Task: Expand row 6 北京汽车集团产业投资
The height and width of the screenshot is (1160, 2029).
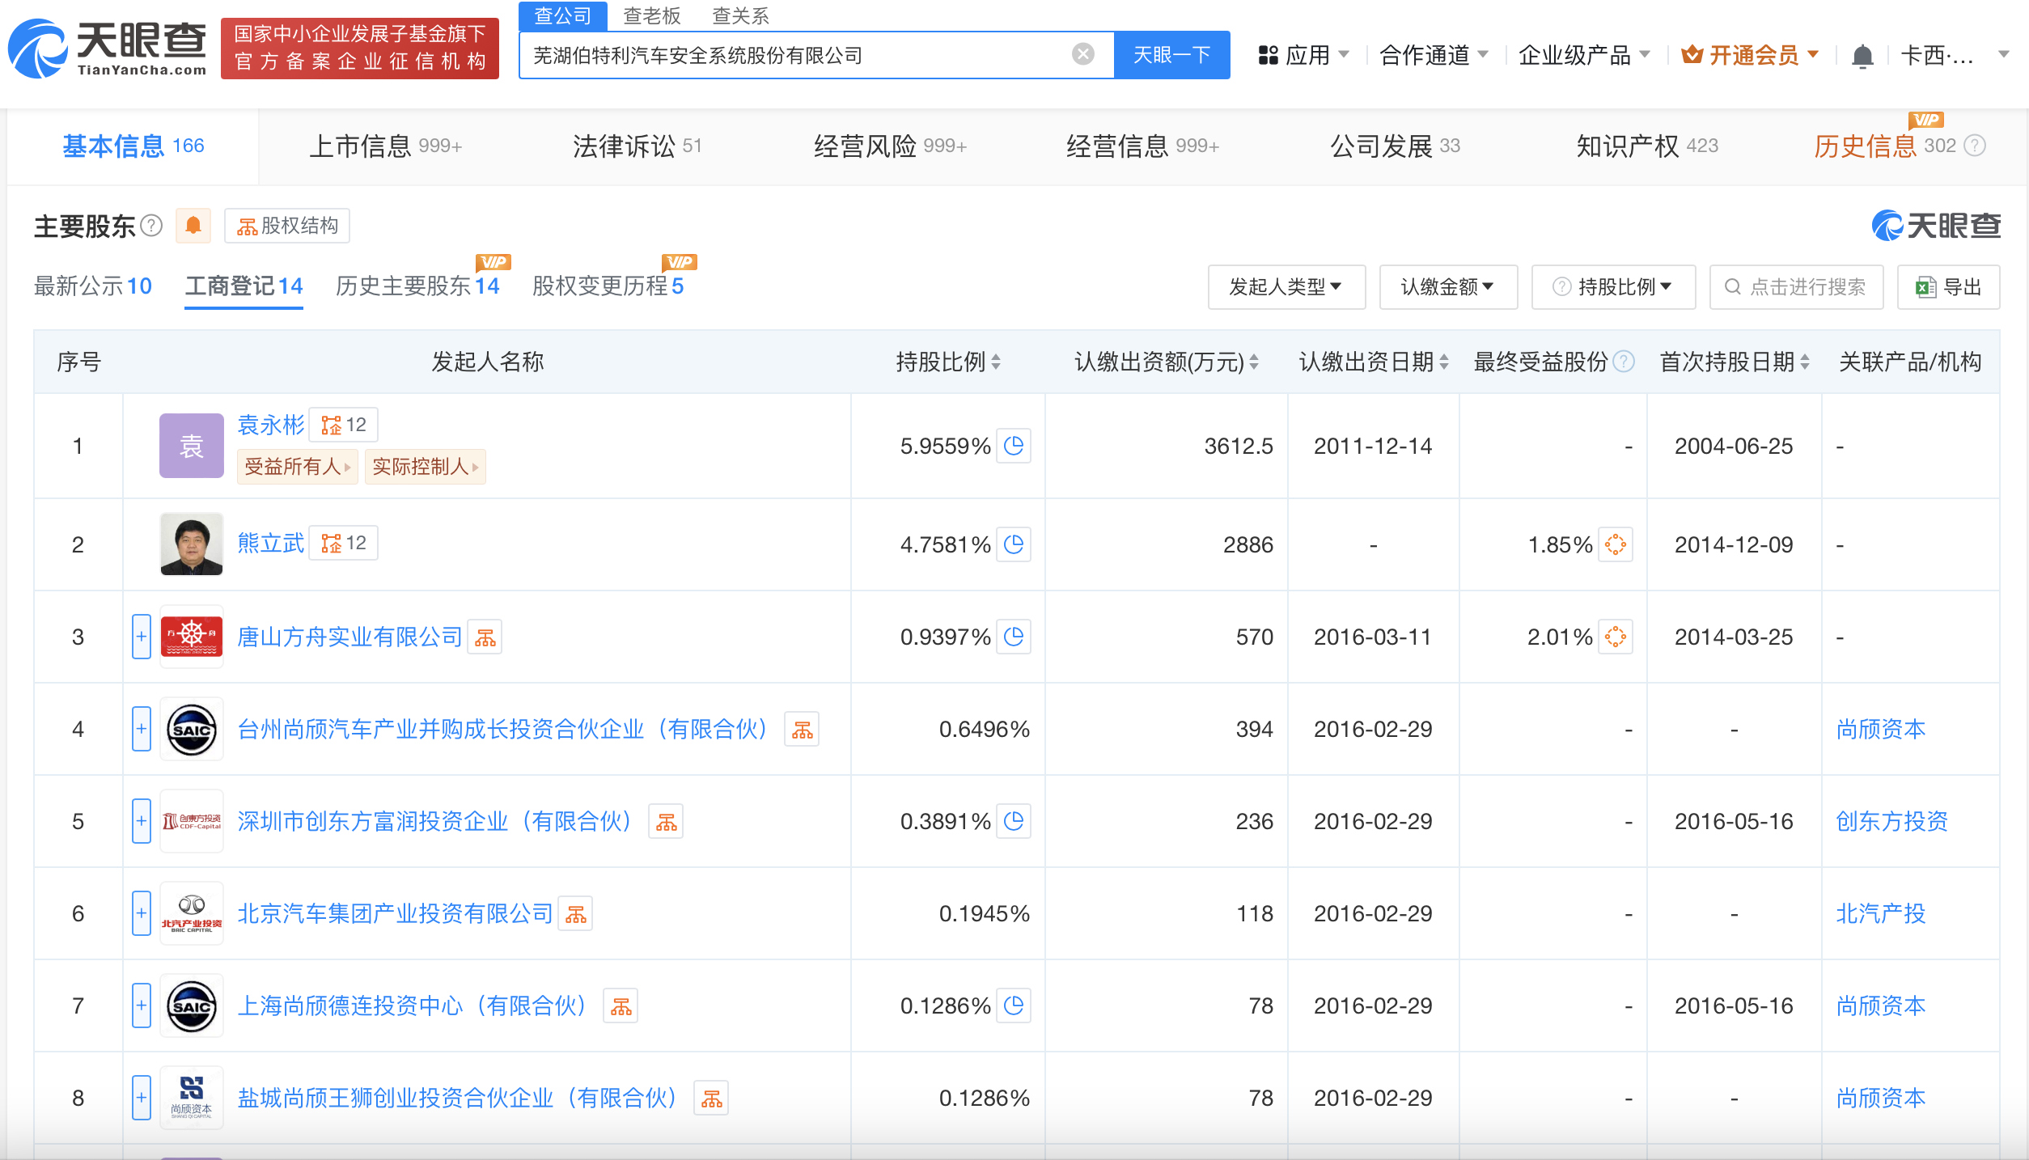Action: [142, 913]
